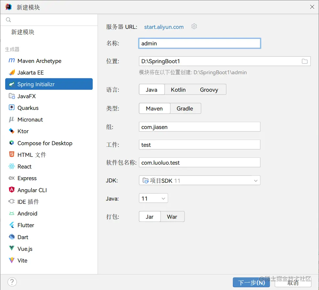Browse location with folder icon
The height and width of the screenshot is (290, 319).
pos(304,61)
